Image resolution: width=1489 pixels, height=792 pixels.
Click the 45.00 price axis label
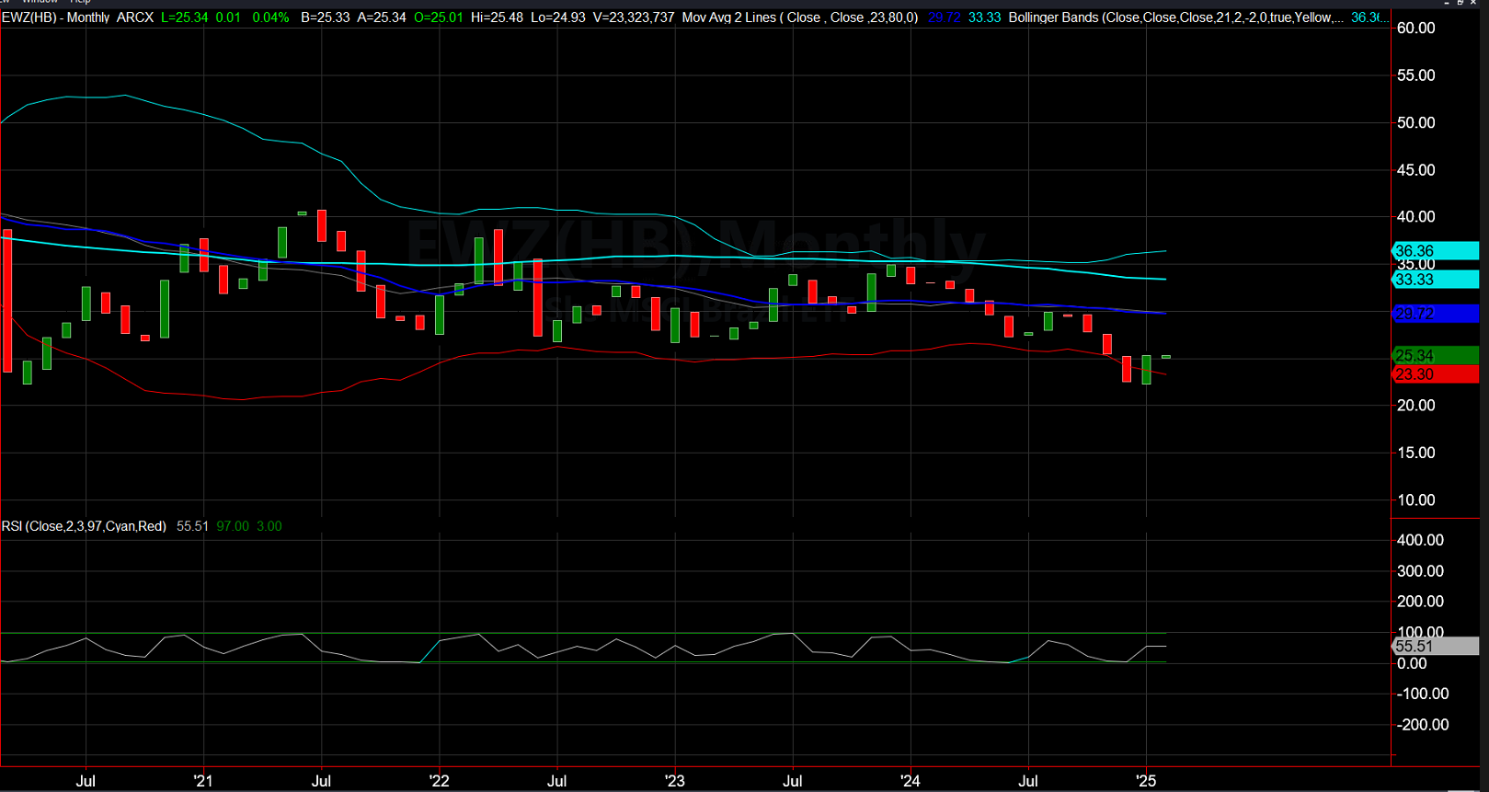[x=1415, y=169]
